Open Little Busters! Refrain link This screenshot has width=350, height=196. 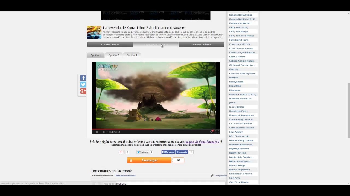click(241, 128)
